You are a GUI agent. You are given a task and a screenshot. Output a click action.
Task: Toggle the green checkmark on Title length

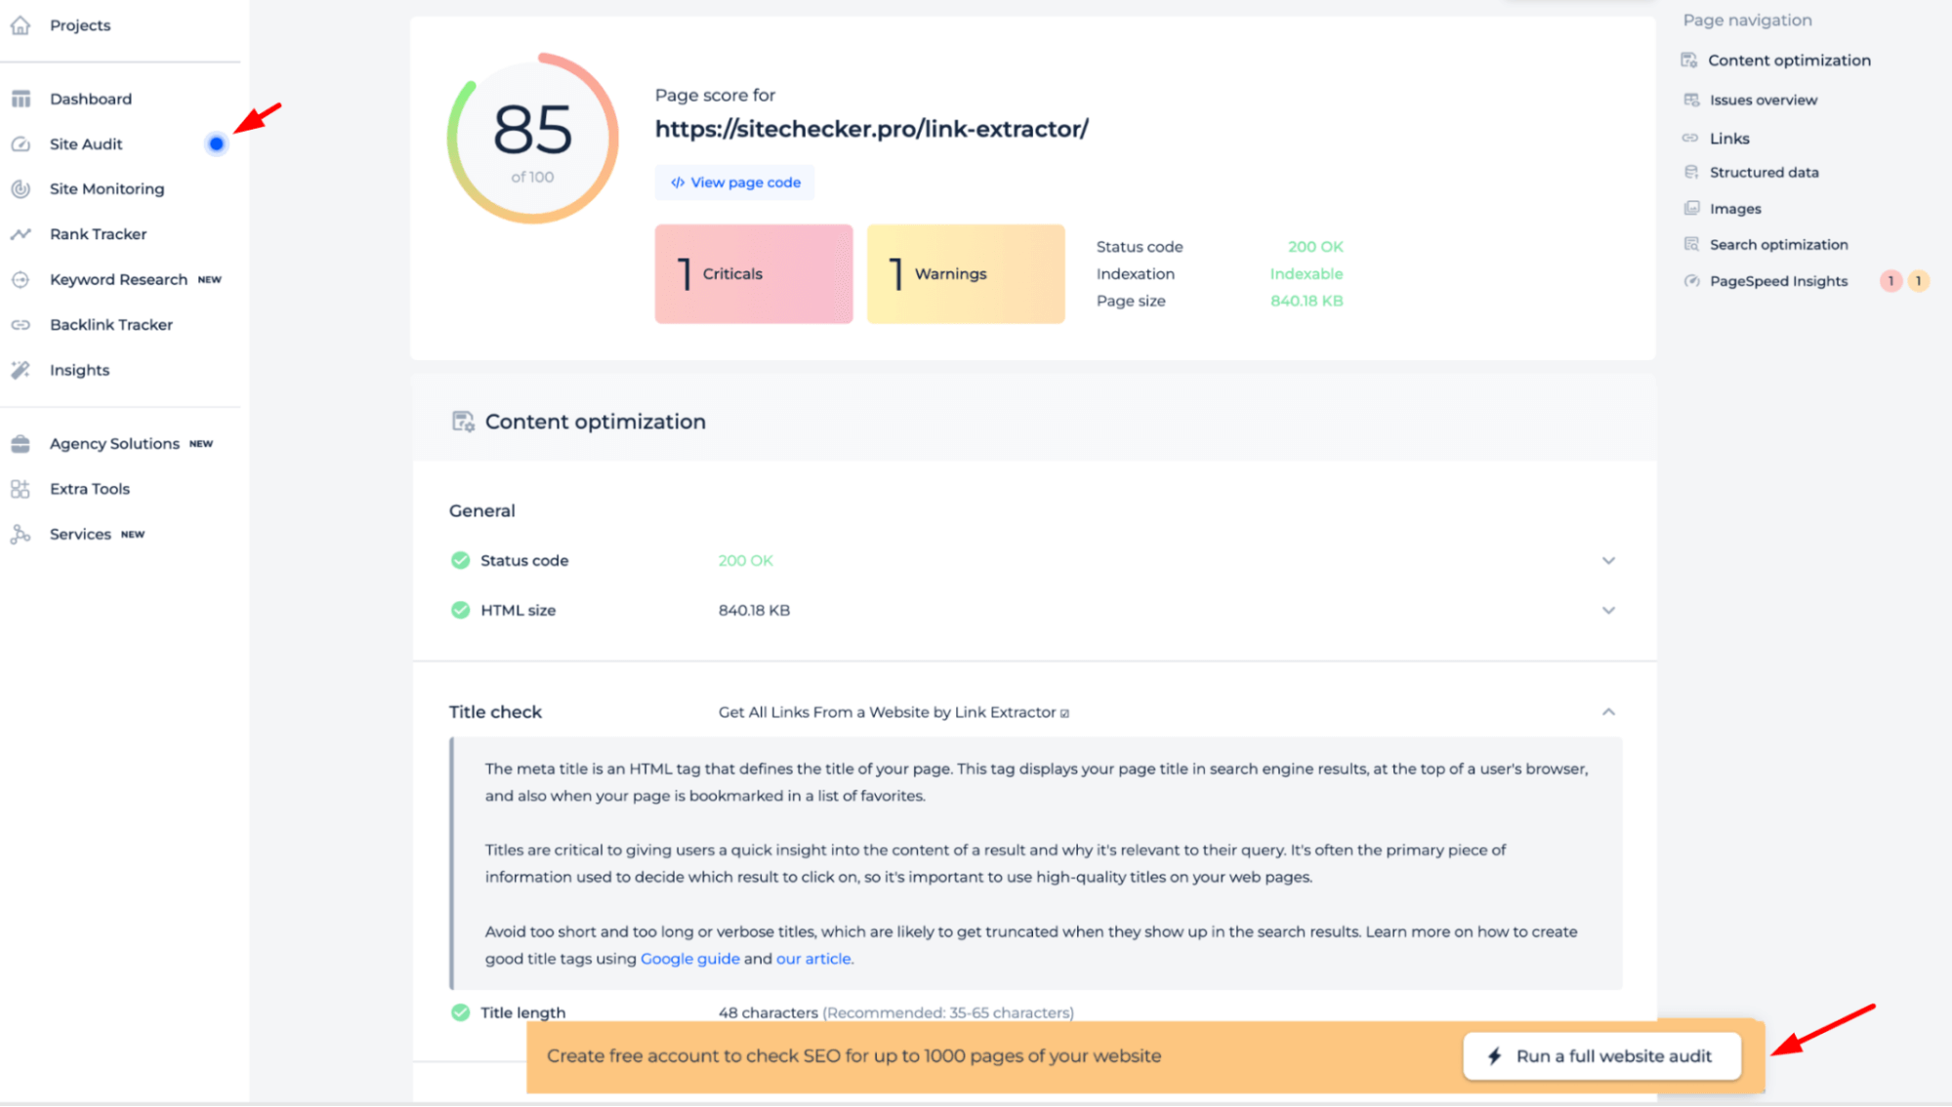[461, 1012]
